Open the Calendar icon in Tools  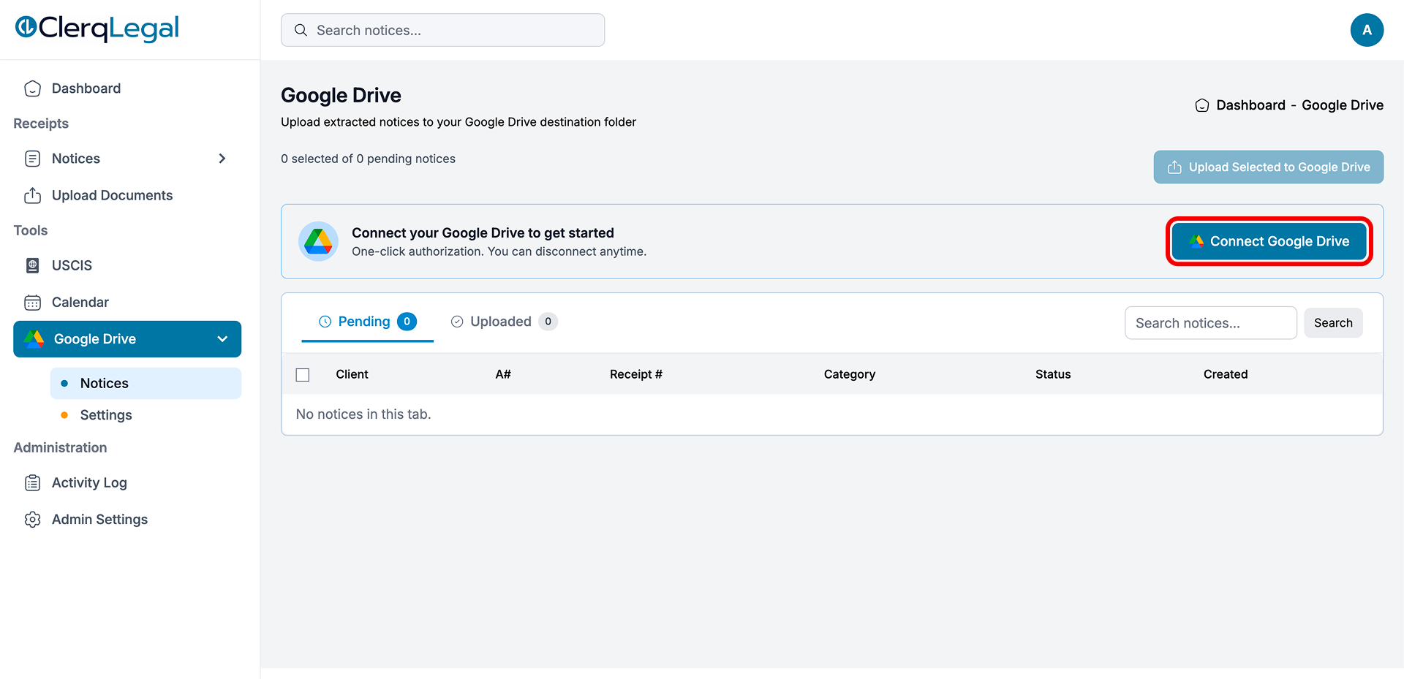pos(32,302)
